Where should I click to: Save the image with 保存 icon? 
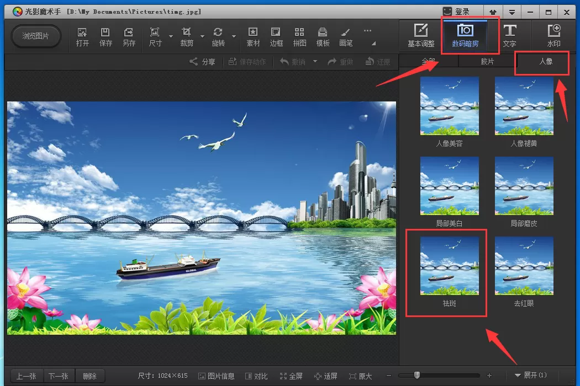pos(106,37)
